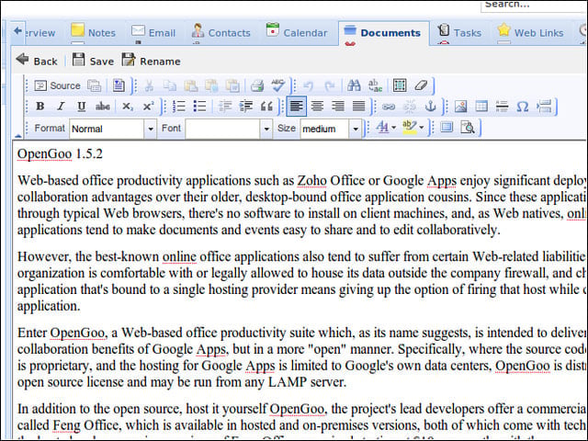Open the Replace text icon

pos(375,85)
